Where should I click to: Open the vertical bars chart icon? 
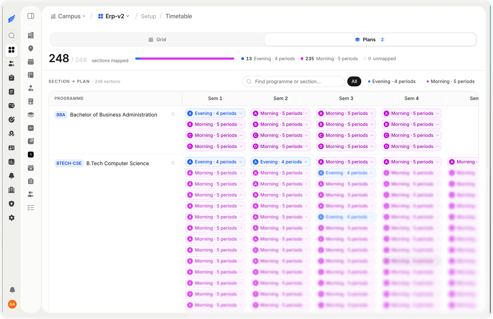[12, 162]
